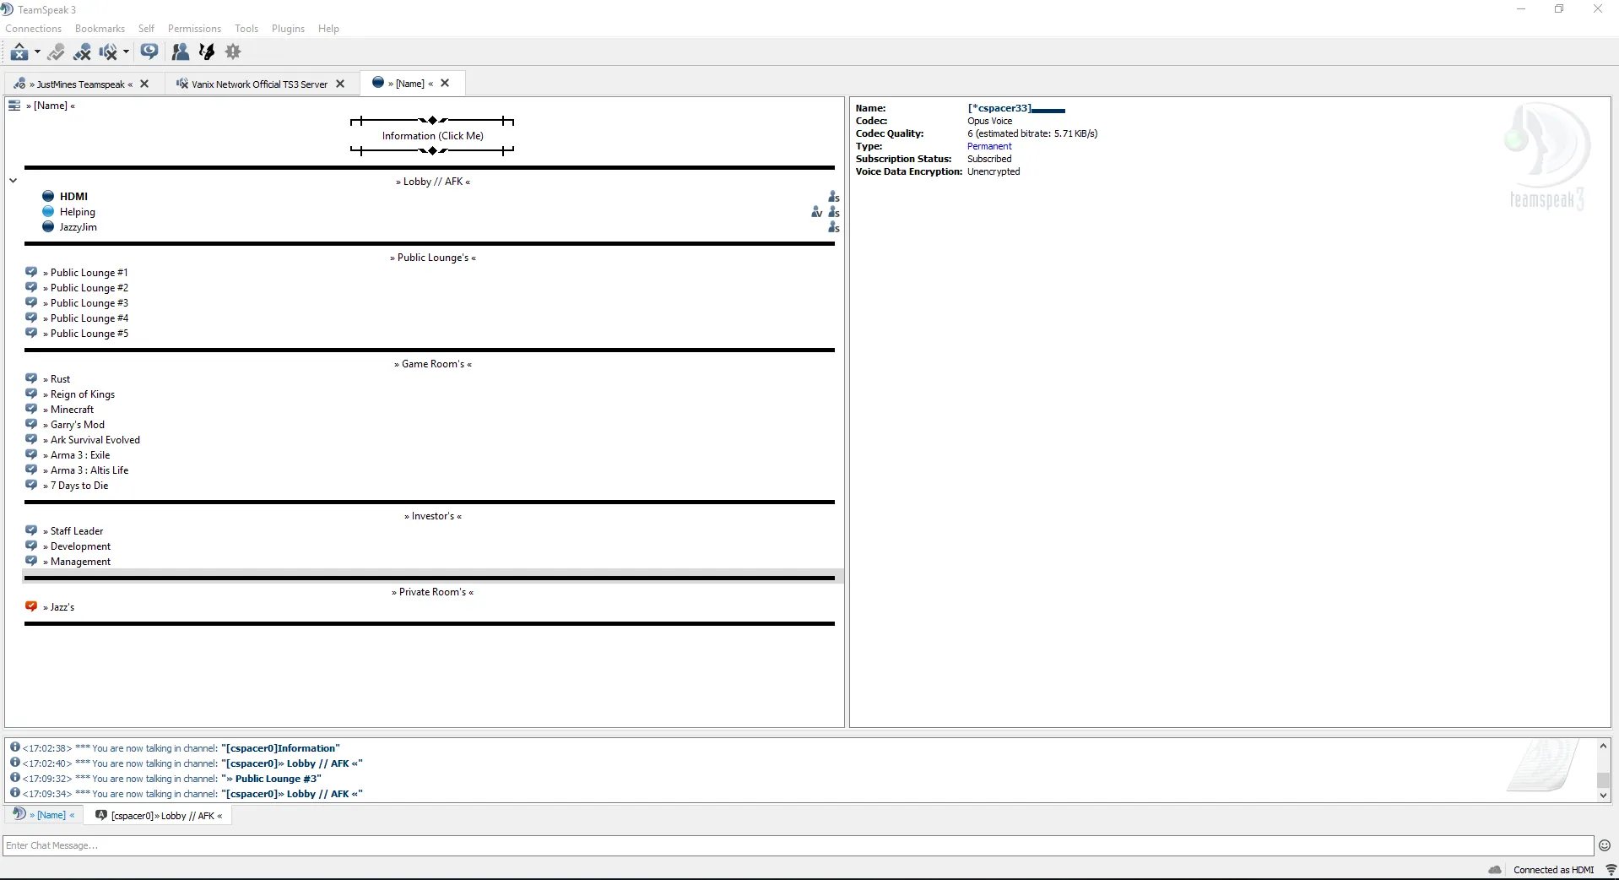Select the » Private Room's « spacer channel
This screenshot has width=1619, height=880.
433,592
